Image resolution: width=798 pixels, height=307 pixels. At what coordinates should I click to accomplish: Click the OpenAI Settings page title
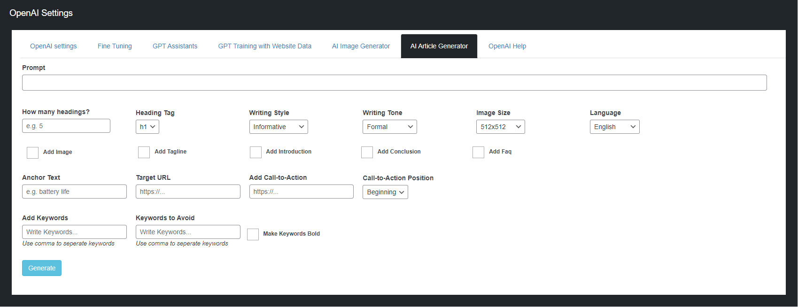click(x=41, y=13)
